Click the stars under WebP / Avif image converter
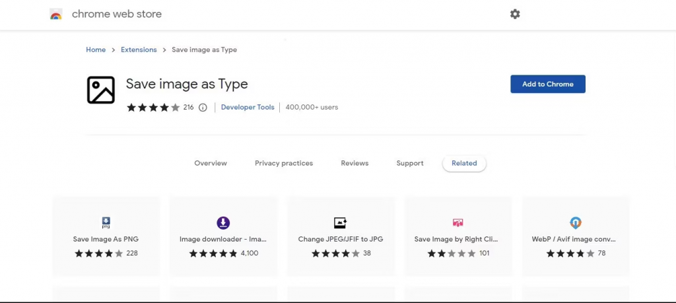 point(570,253)
